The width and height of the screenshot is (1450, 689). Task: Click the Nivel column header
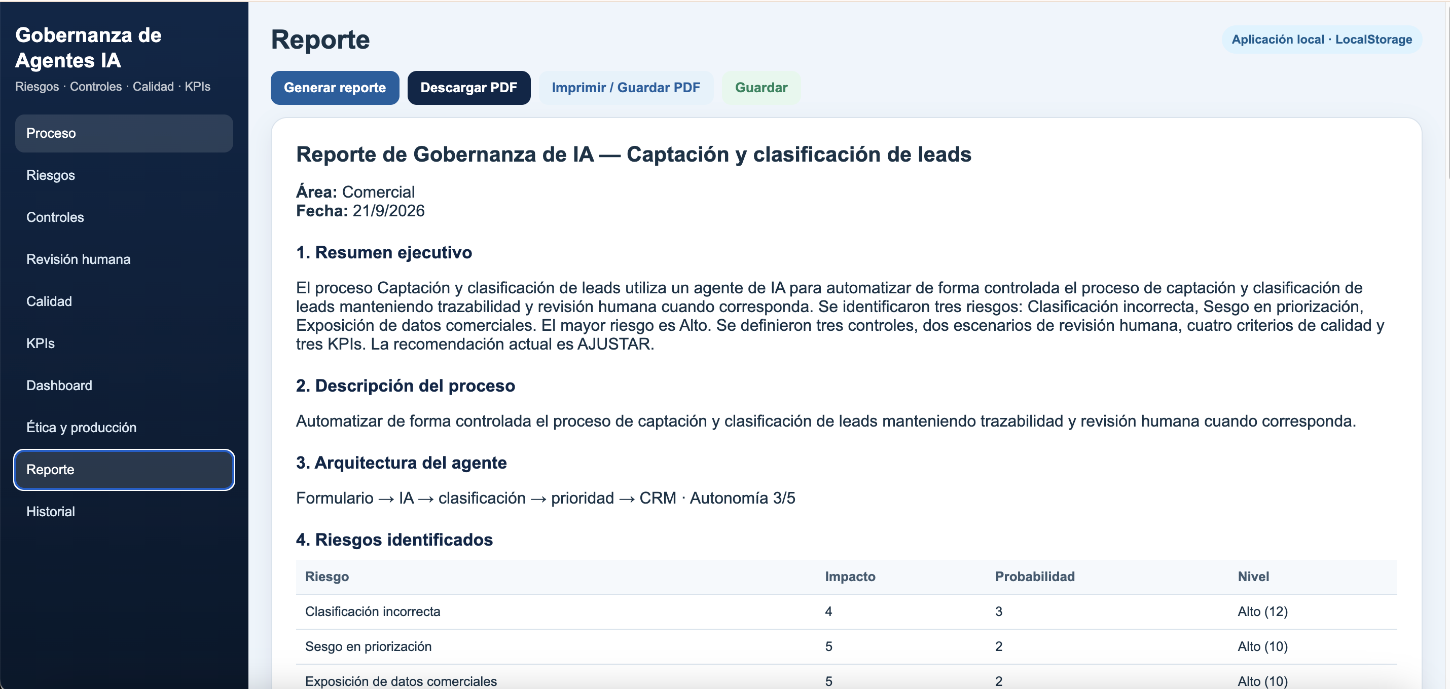(x=1253, y=577)
